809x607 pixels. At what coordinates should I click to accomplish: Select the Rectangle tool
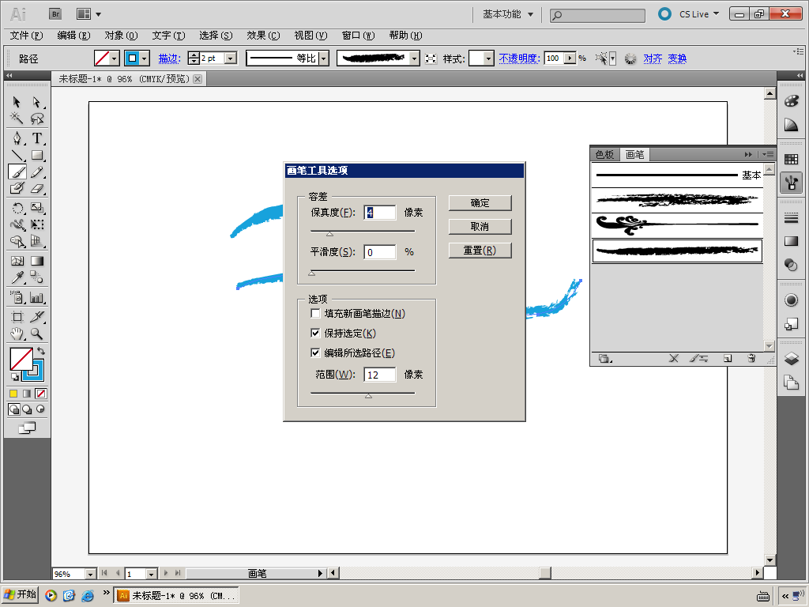pos(36,155)
